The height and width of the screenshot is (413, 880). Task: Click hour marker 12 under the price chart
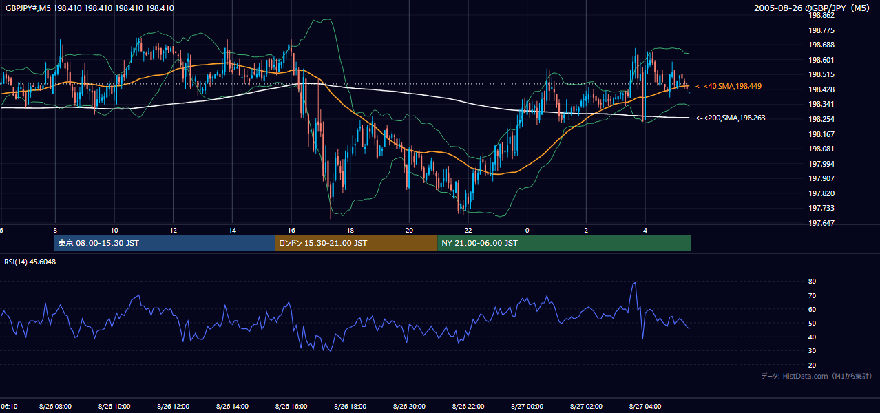pyautogui.click(x=174, y=230)
